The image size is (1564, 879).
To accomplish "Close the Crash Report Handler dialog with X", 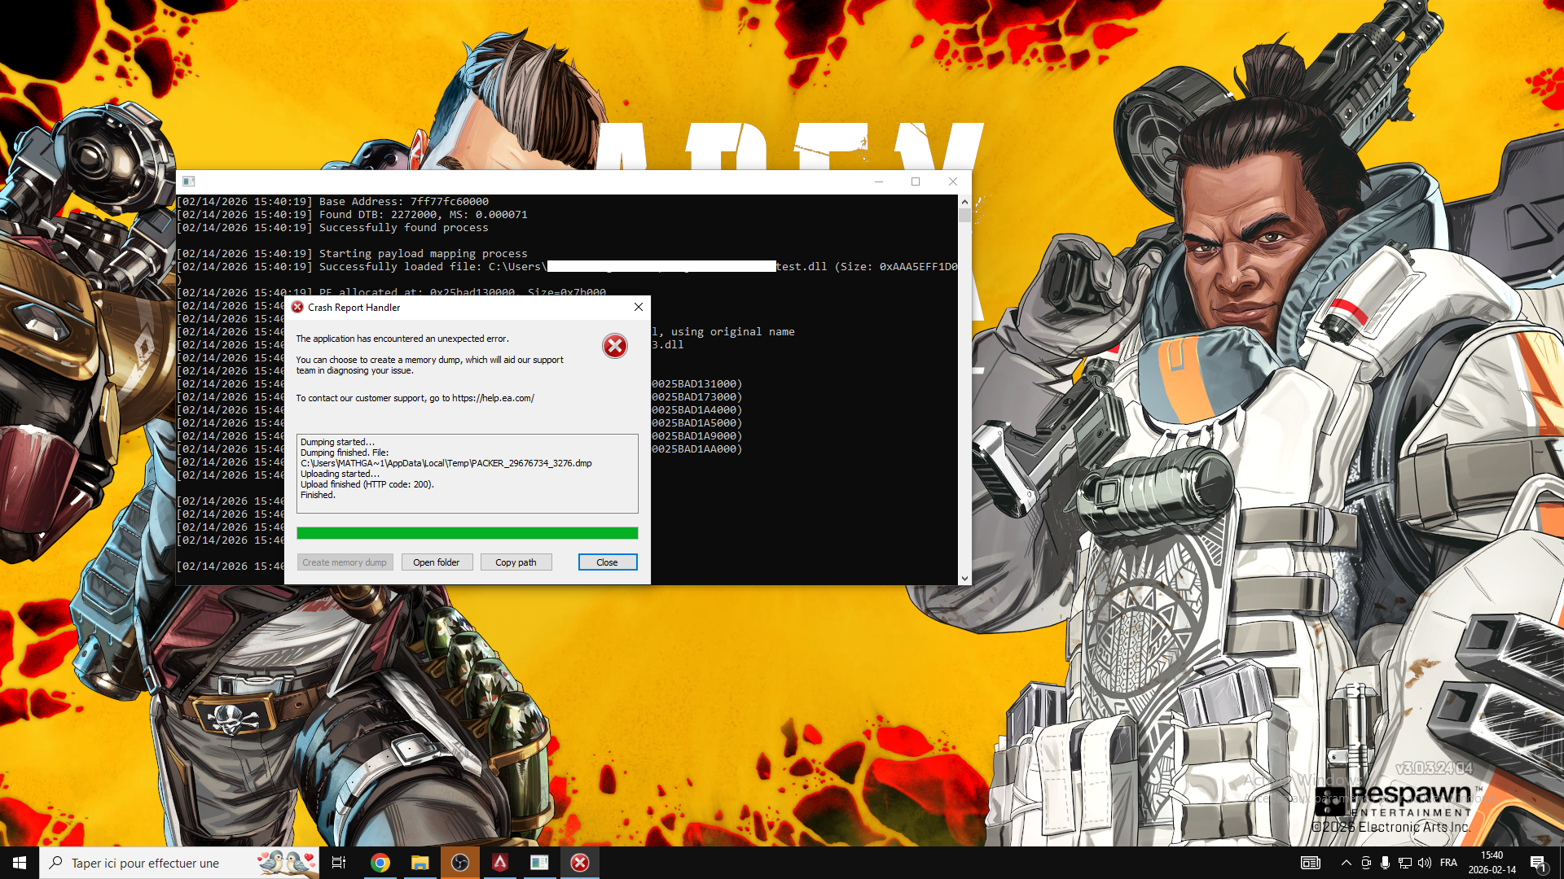I will click(x=639, y=307).
